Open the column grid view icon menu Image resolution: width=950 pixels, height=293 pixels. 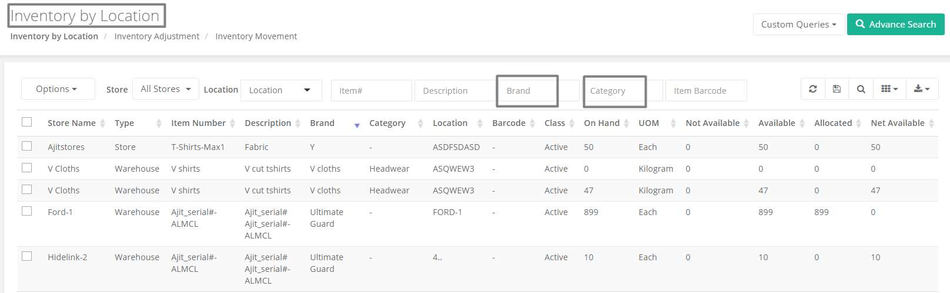point(889,89)
